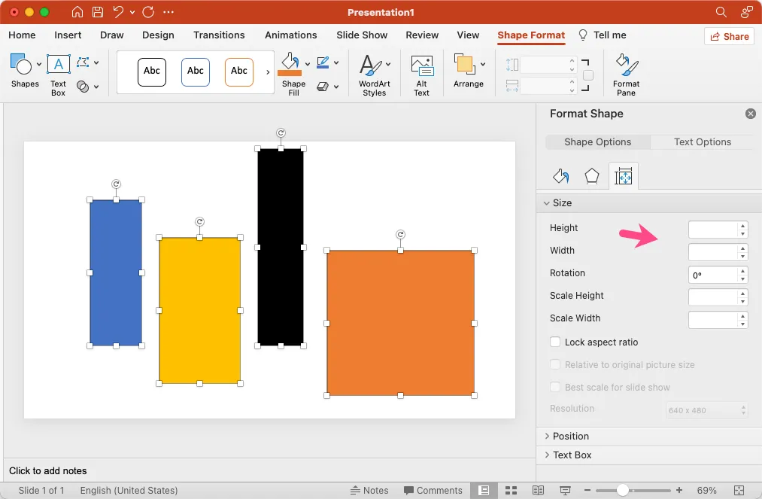The height and width of the screenshot is (499, 762).
Task: Open the Alt Text pane
Action: (421, 73)
